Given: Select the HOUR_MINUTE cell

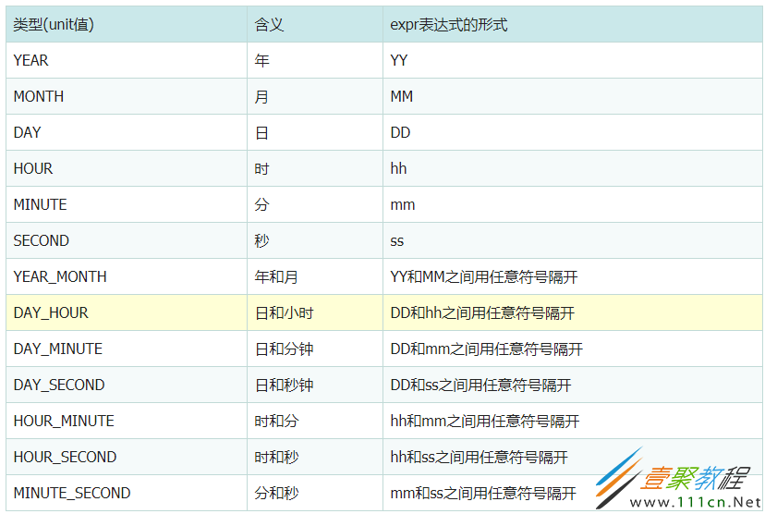Looking at the screenshot, I should 127,421.
